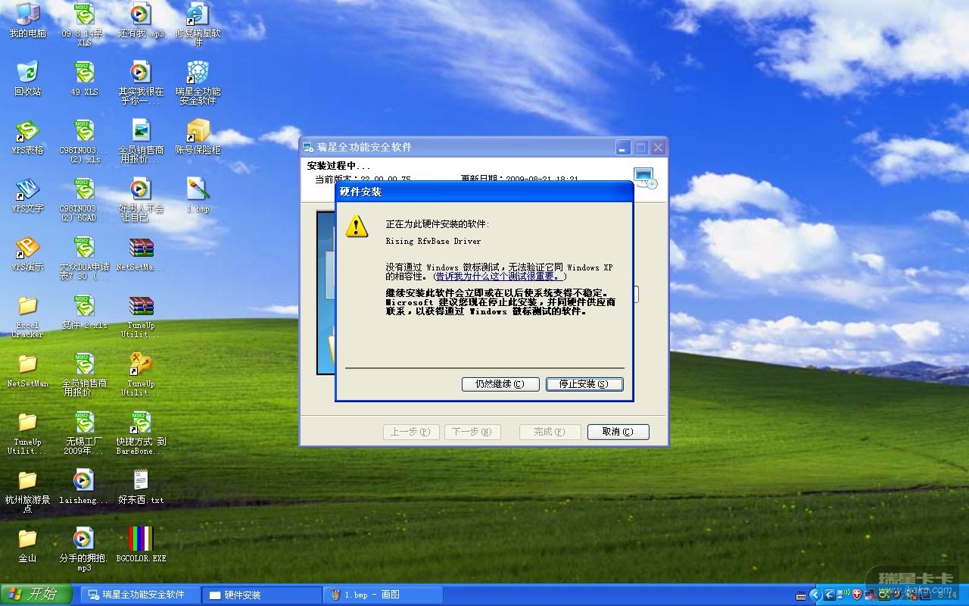
Task: Select the 快捷方式 到 BareBone... shortcut icon
Action: [x=141, y=433]
